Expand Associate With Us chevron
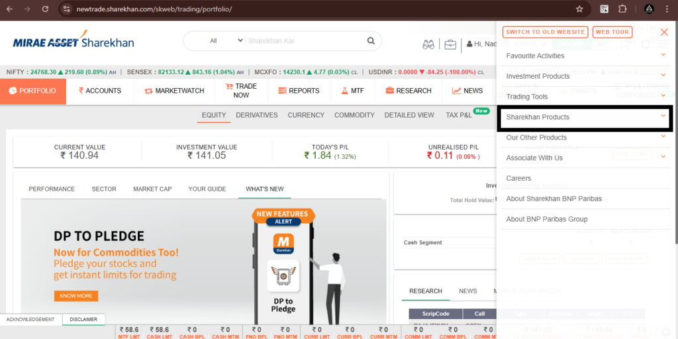This screenshot has width=678, height=339. (x=663, y=156)
